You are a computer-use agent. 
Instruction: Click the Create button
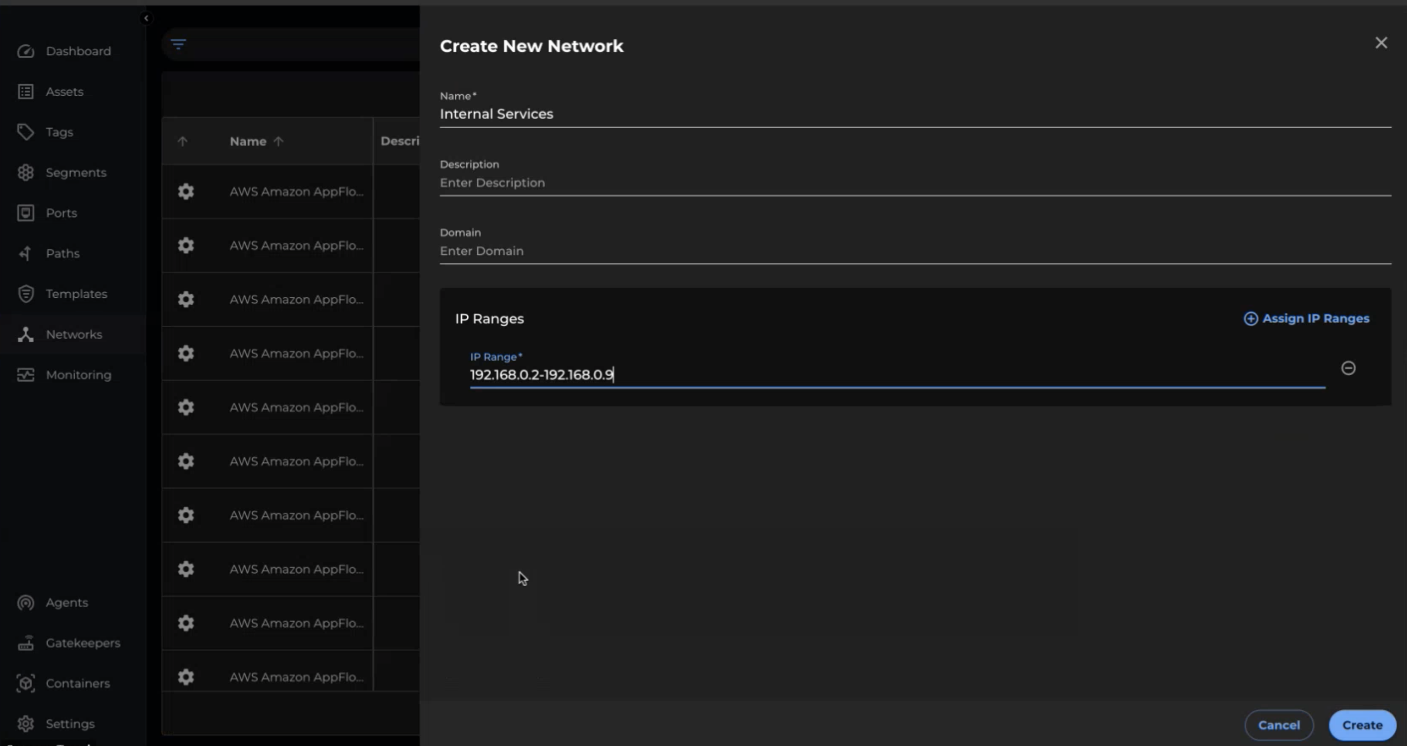(1361, 725)
